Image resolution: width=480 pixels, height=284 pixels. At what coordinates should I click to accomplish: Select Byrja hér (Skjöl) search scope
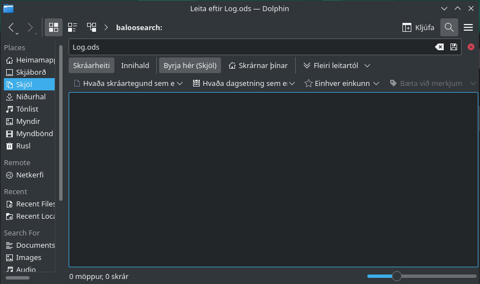point(190,65)
